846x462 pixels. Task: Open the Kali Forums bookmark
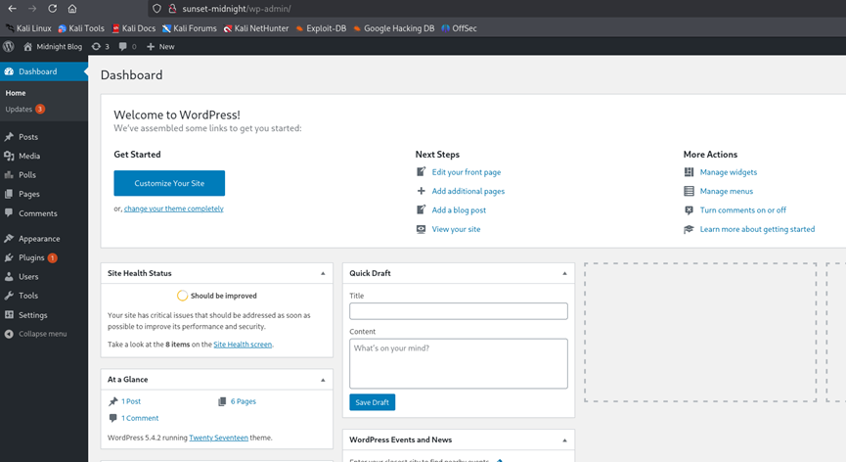(190, 28)
